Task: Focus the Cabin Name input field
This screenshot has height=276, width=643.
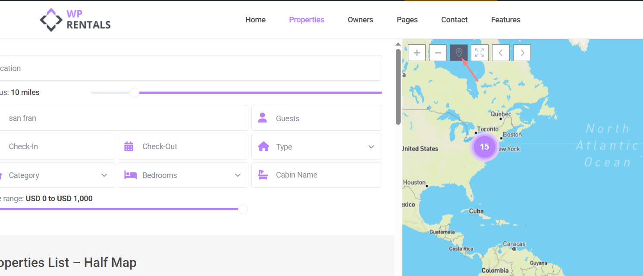Action: click(323, 175)
